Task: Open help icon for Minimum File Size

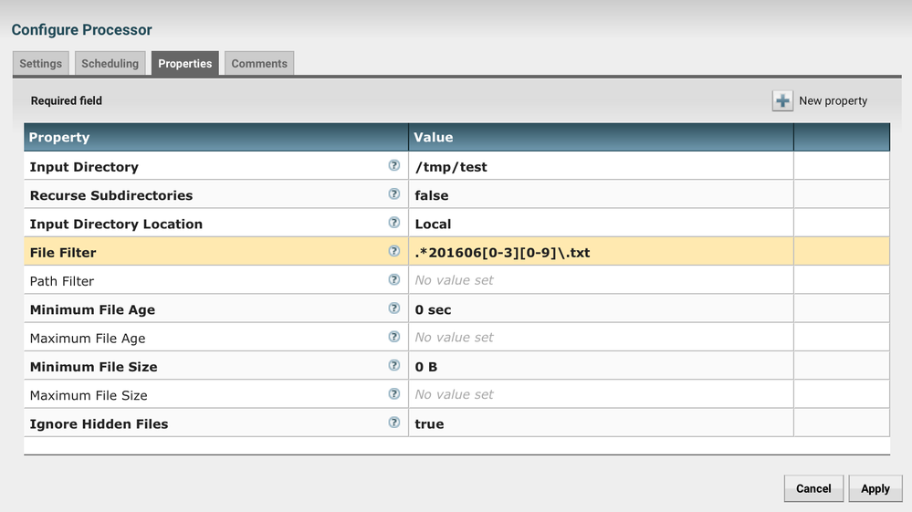Action: pos(393,364)
